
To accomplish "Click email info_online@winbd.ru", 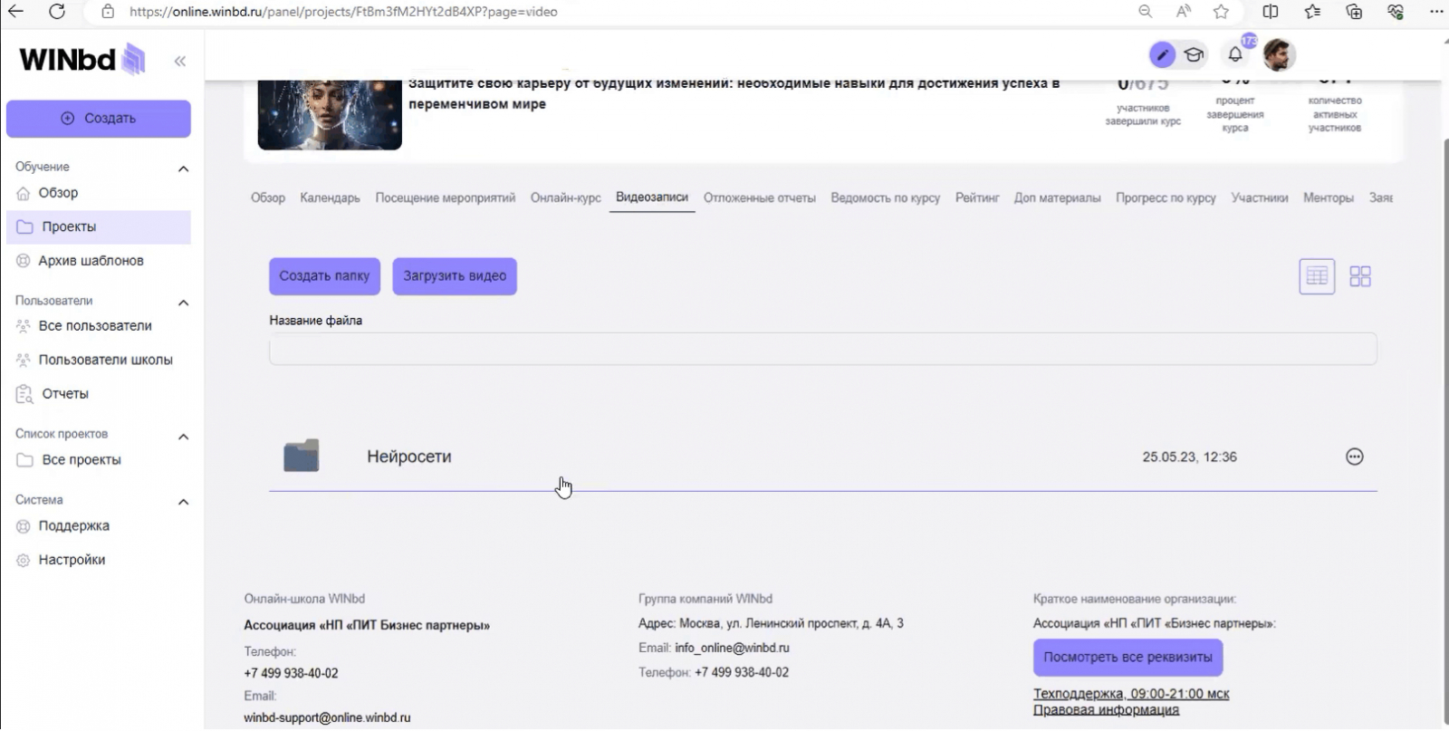I will click(x=732, y=648).
